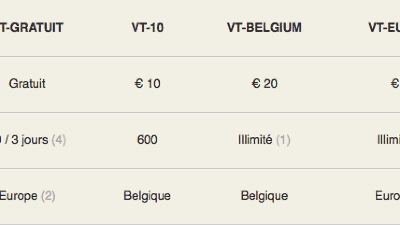The width and height of the screenshot is (400, 225).
Task: Click the divider line below plan headers
Action: pyautogui.click(x=200, y=56)
